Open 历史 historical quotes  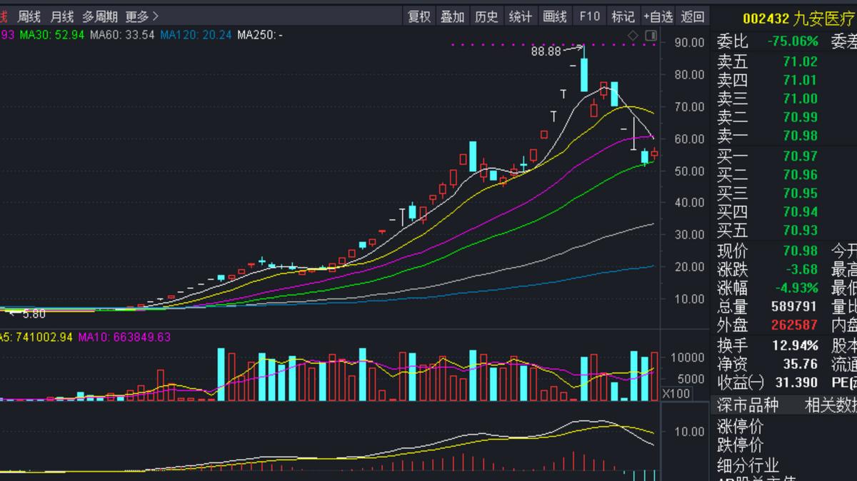(486, 16)
